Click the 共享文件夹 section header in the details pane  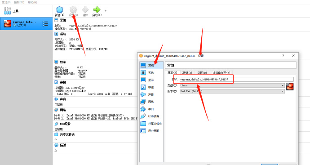[x=67, y=134]
